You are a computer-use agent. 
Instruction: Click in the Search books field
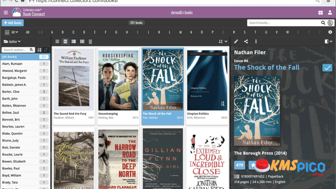point(284,23)
